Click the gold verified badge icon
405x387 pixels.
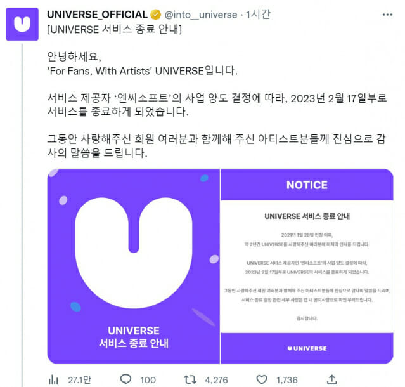tap(156, 15)
